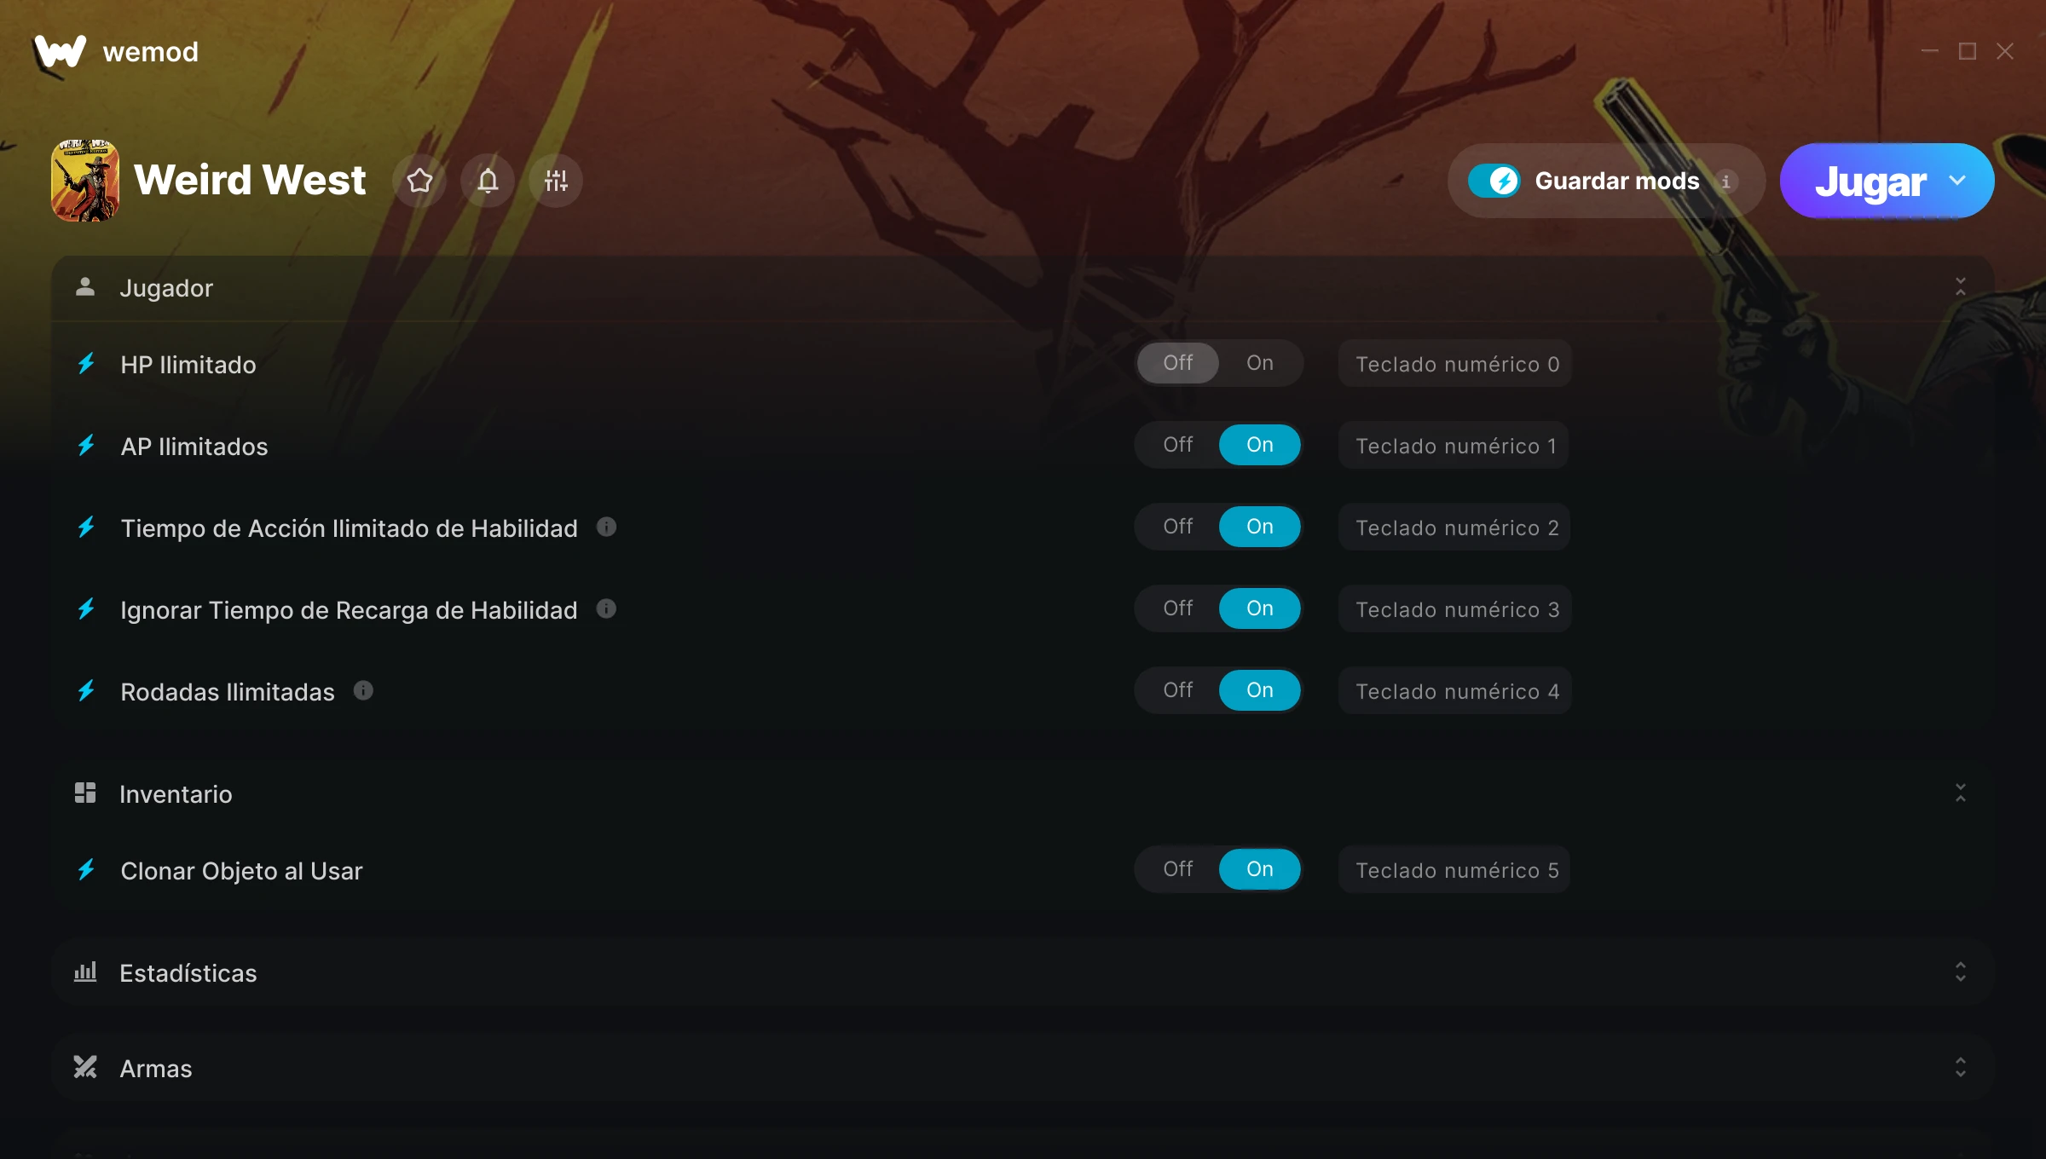Turn off AP Ilimitados
This screenshot has width=2046, height=1159.
pyautogui.click(x=1178, y=445)
